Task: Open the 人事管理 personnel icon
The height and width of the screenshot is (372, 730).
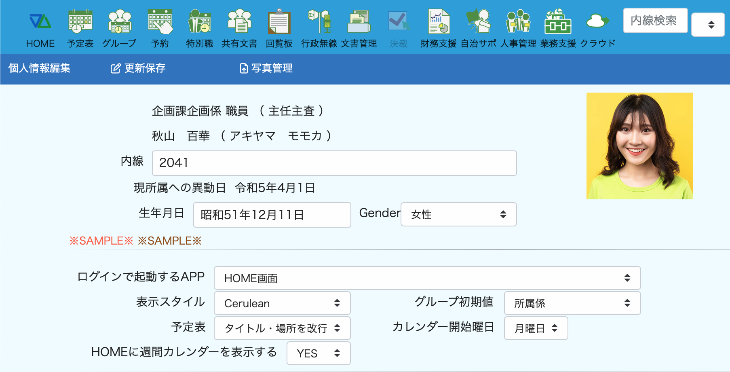Action: click(x=518, y=21)
